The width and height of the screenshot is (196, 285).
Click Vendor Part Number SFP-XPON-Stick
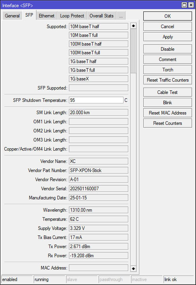[x=99, y=170]
